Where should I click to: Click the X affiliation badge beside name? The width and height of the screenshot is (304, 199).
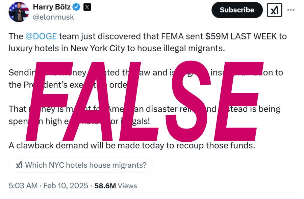pos(87,7)
